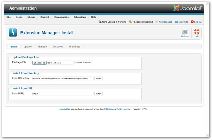Screen dimensions: 212x140
Task: Open the GNU General Public License link
Action: point(117,109)
